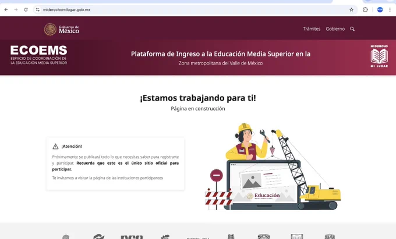
Task: Click 'Te invitamos a visitar la página' line
Action: click(108, 178)
